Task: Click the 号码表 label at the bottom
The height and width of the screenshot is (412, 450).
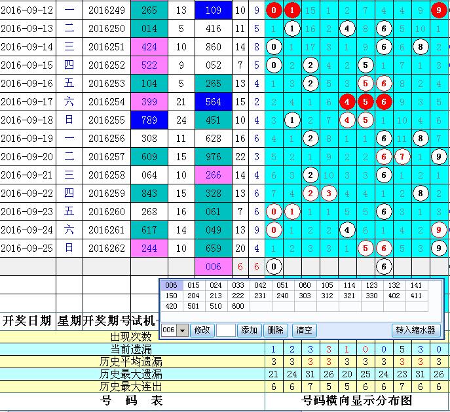Action: tap(131, 400)
